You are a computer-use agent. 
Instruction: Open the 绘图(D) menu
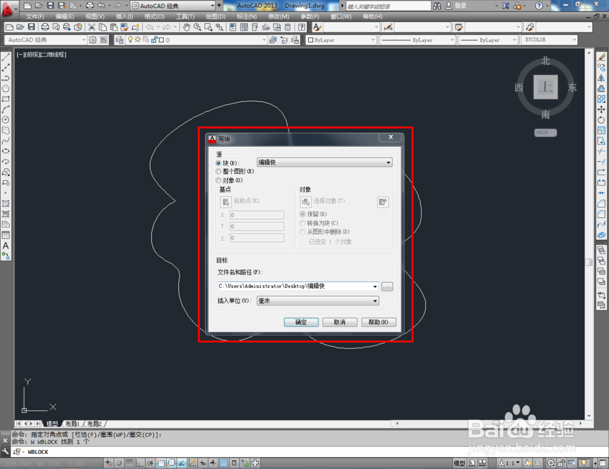pyautogui.click(x=216, y=16)
